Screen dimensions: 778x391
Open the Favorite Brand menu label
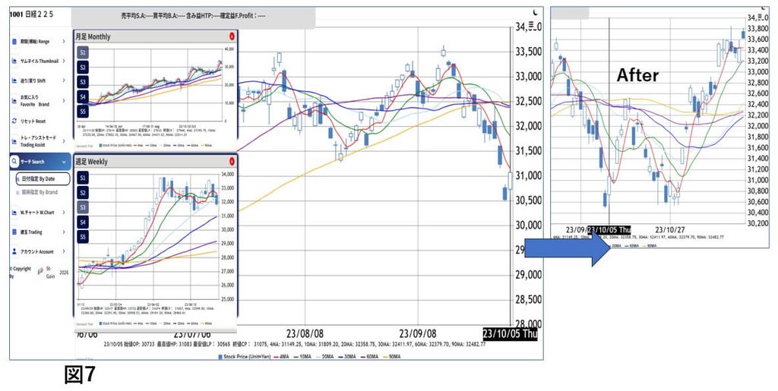coord(35,101)
